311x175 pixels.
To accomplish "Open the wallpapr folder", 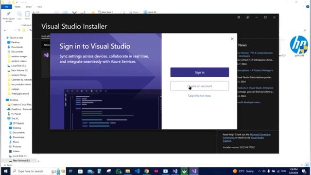I will [15, 89].
